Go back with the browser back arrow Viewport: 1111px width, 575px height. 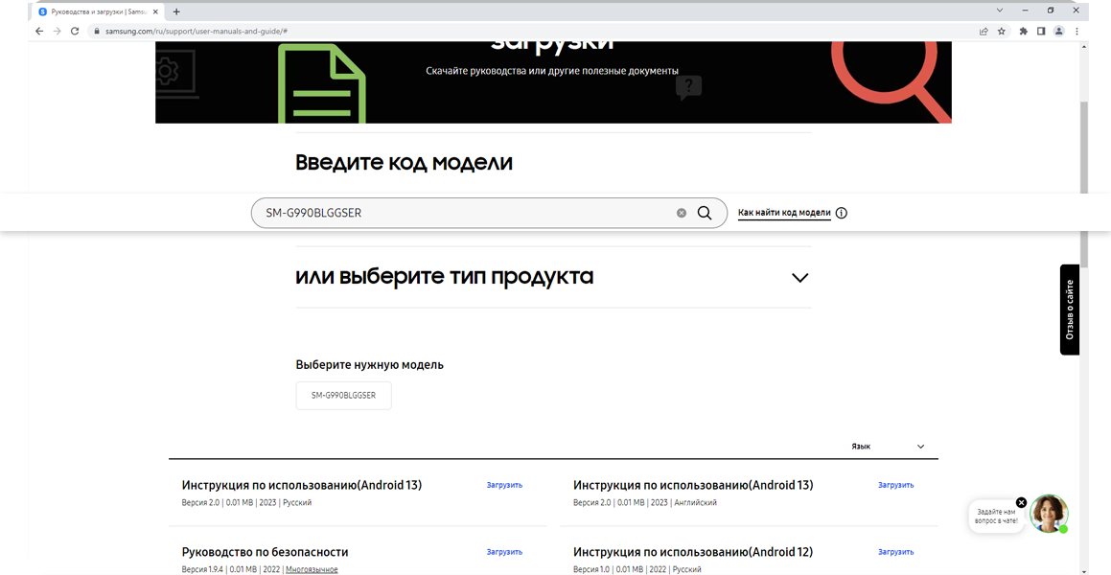click(38, 32)
